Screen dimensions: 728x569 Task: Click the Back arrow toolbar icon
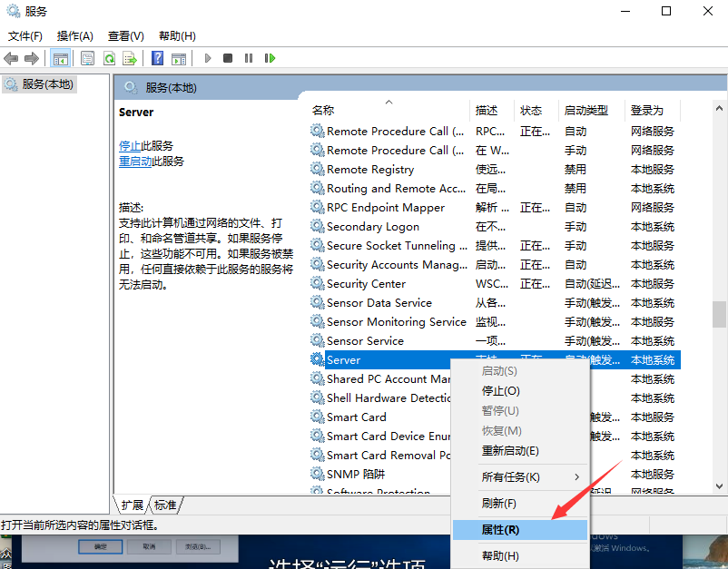tap(11, 58)
